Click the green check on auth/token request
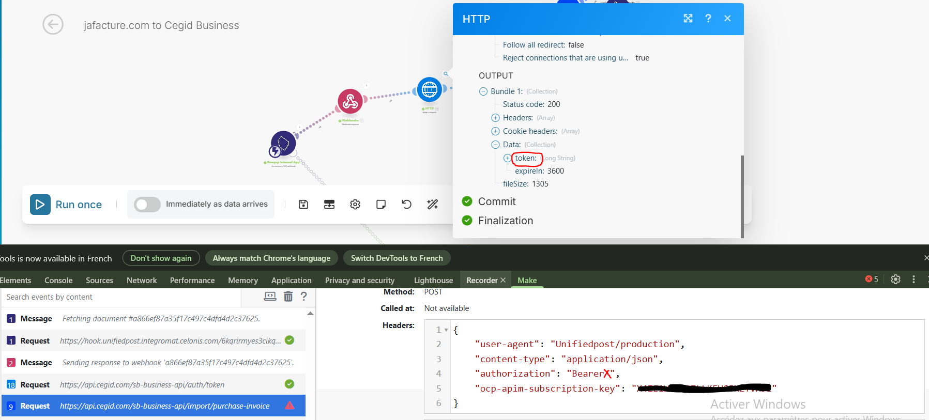The width and height of the screenshot is (929, 420). [290, 384]
